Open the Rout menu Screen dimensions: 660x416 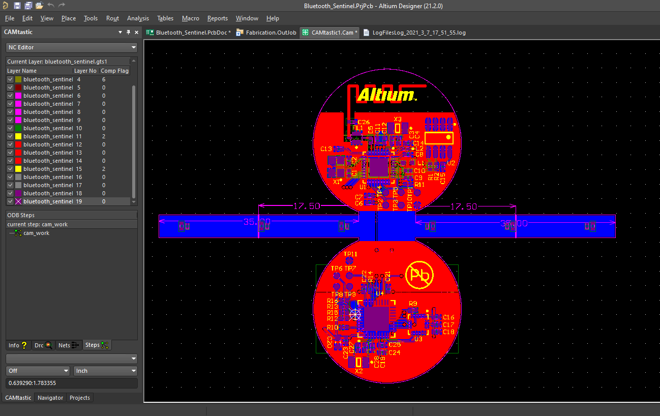(x=112, y=18)
